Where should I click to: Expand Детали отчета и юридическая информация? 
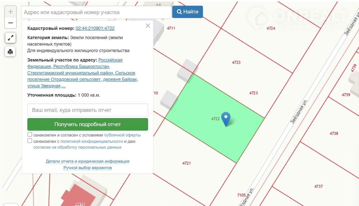88,161
